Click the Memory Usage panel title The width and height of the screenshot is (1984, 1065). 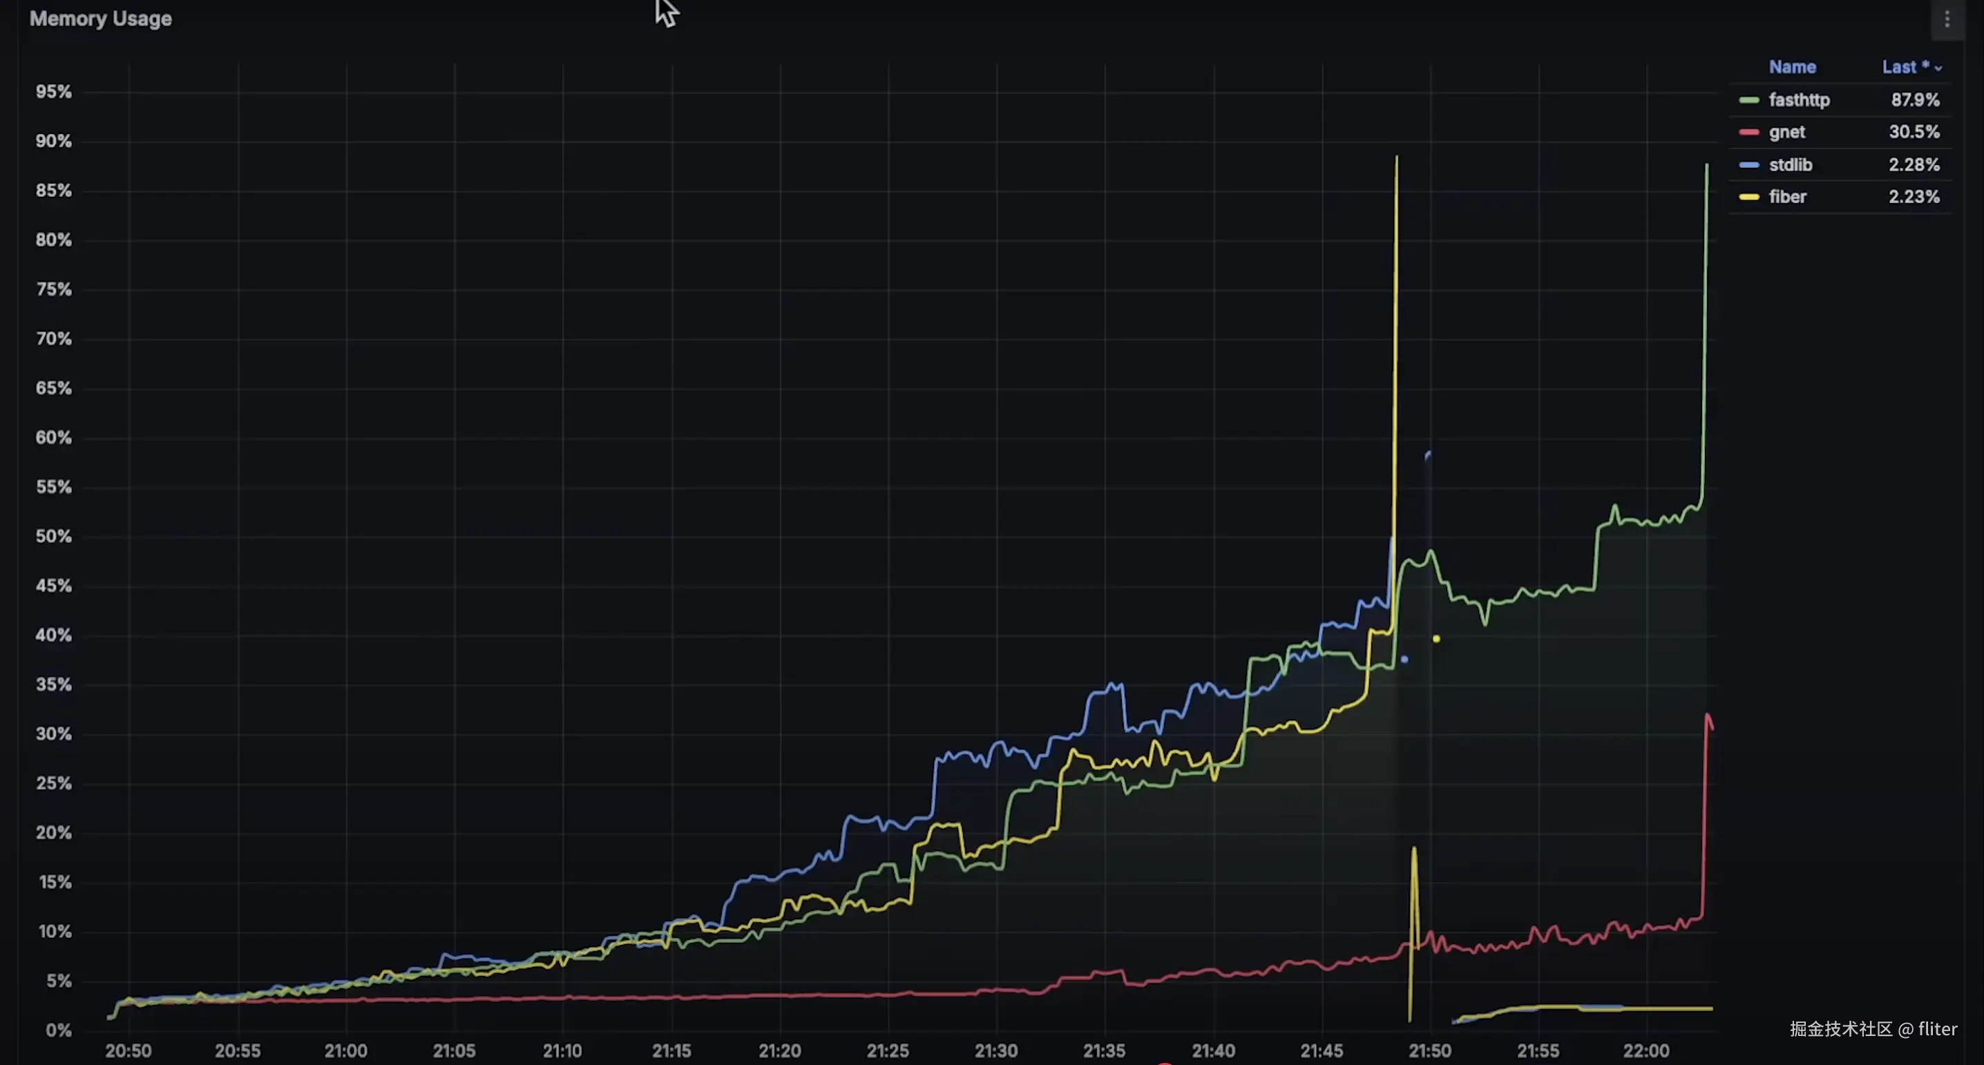tap(100, 19)
